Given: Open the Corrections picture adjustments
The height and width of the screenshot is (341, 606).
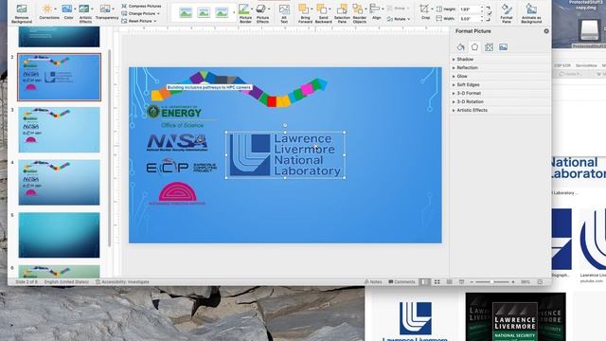Looking at the screenshot, I should point(49,12).
